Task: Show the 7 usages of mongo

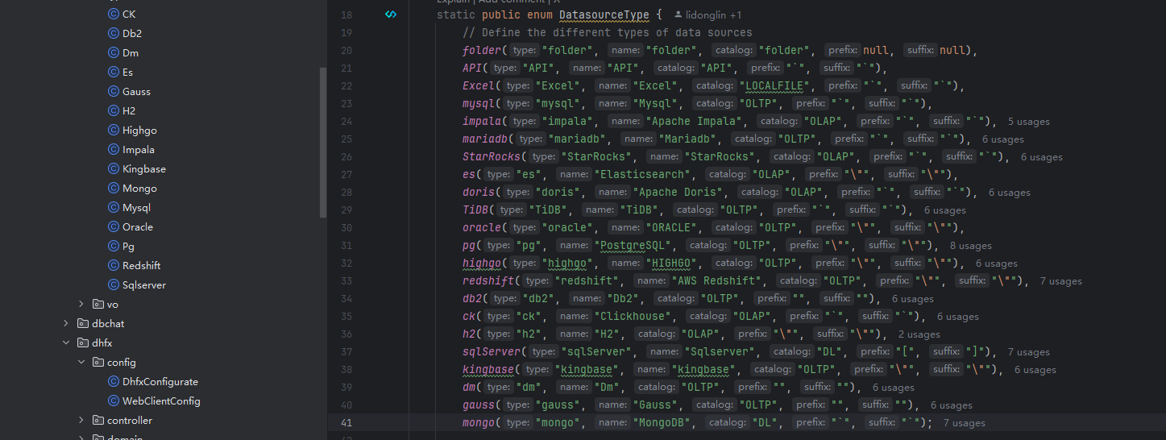Action: coord(965,423)
